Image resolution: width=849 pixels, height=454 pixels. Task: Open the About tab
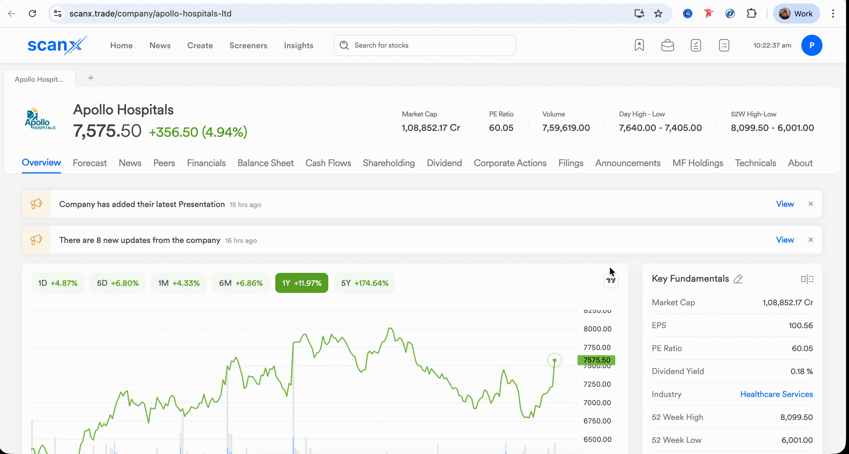[x=800, y=163]
